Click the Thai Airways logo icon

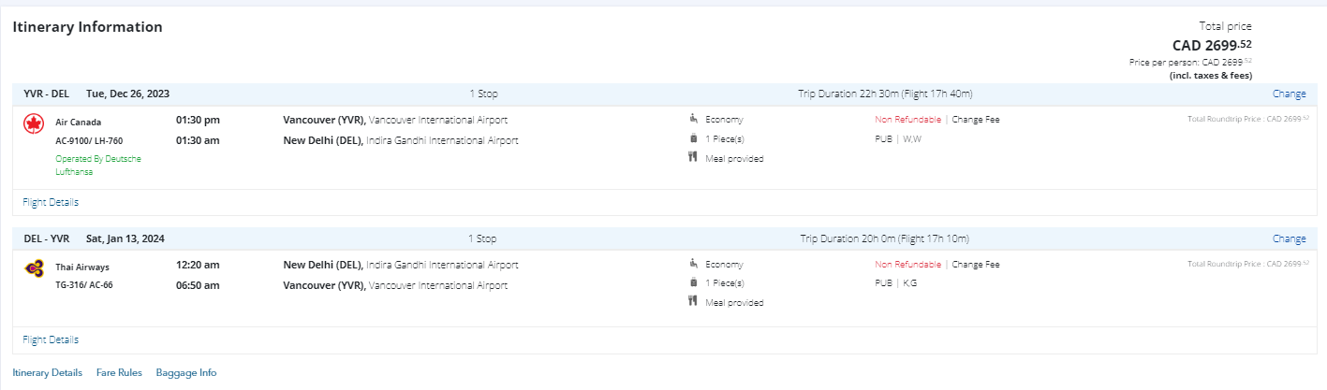point(34,269)
